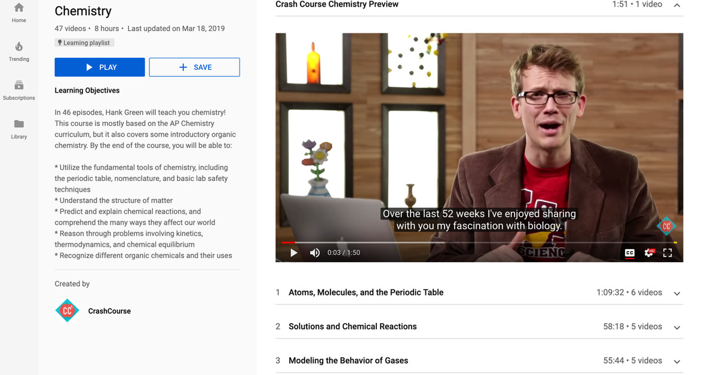This screenshot has height=375, width=717.
Task: Click Modeling the Behavior of Gases title
Action: click(x=348, y=361)
